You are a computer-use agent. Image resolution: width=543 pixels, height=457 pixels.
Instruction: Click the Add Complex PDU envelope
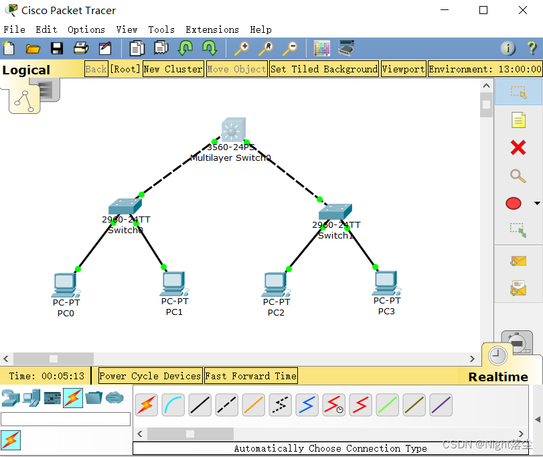click(518, 288)
